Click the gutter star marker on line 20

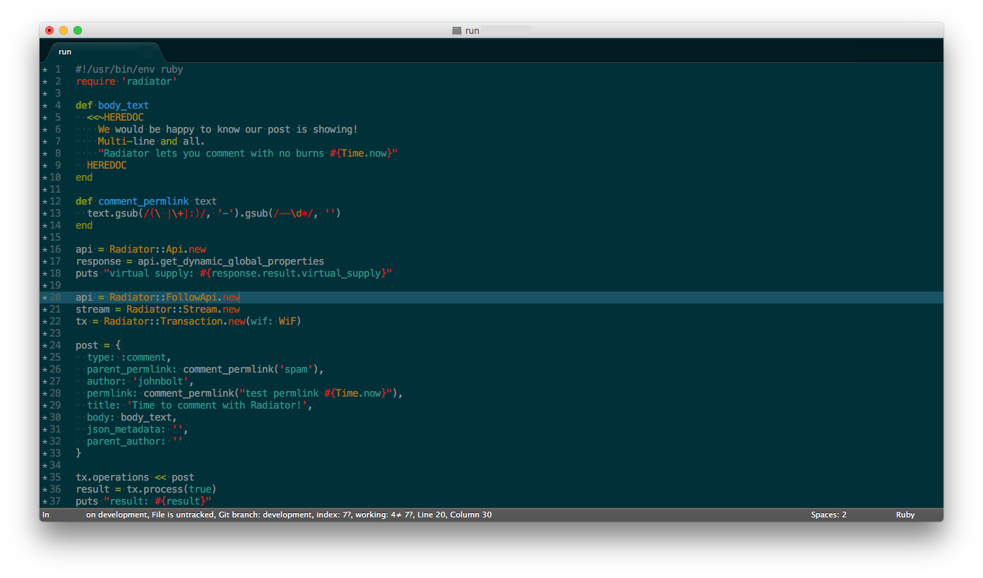point(44,298)
